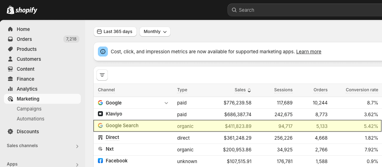Viewport: 382px width, 167px height.
Task: Click the Facebook logo icon
Action: tap(100, 161)
